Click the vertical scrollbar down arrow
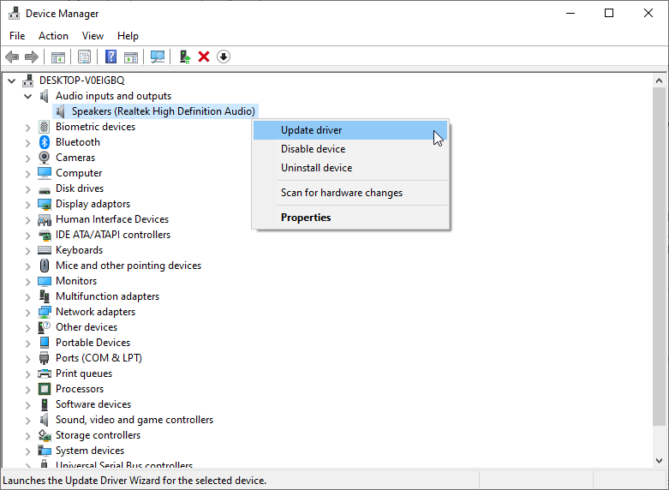Screen dimensions: 669x490 [x=660, y=461]
